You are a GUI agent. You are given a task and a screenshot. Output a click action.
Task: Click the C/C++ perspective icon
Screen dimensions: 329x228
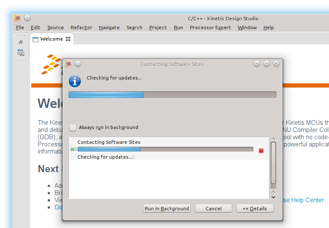tap(21, 53)
